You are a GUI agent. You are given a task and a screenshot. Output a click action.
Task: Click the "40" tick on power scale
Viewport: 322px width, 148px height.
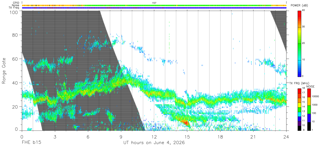303,10
